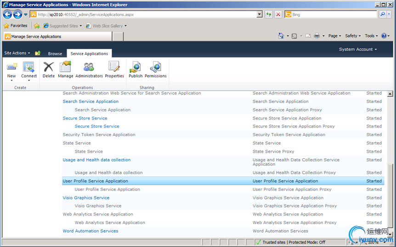The width and height of the screenshot is (396, 247).
Task: Select the highlighted User Profile Service Application row
Action: tap(223, 181)
